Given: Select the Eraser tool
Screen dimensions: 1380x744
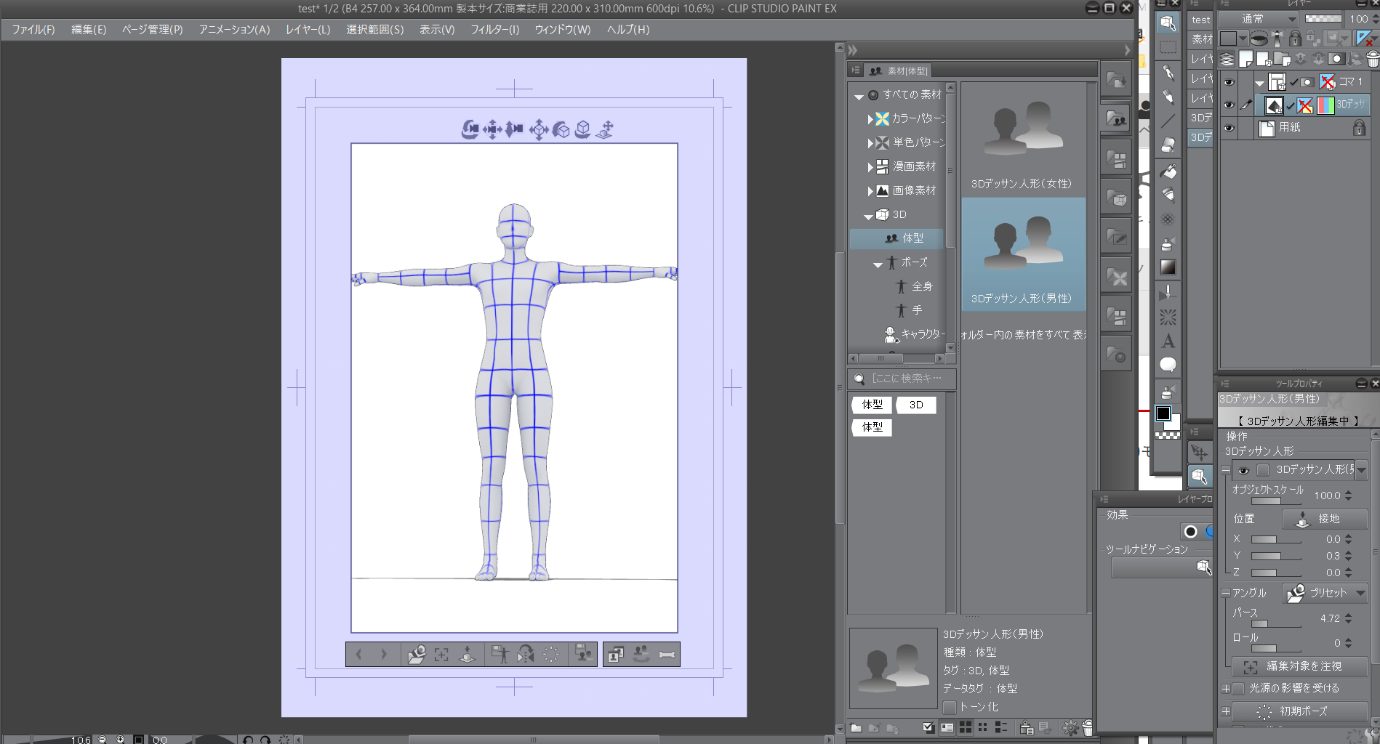Looking at the screenshot, I should [x=1168, y=145].
